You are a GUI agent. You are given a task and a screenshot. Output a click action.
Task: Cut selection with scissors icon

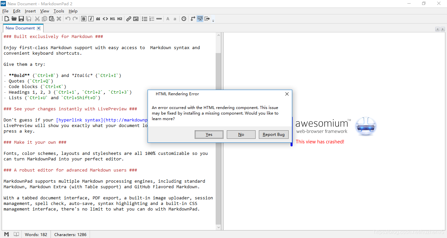point(37,19)
